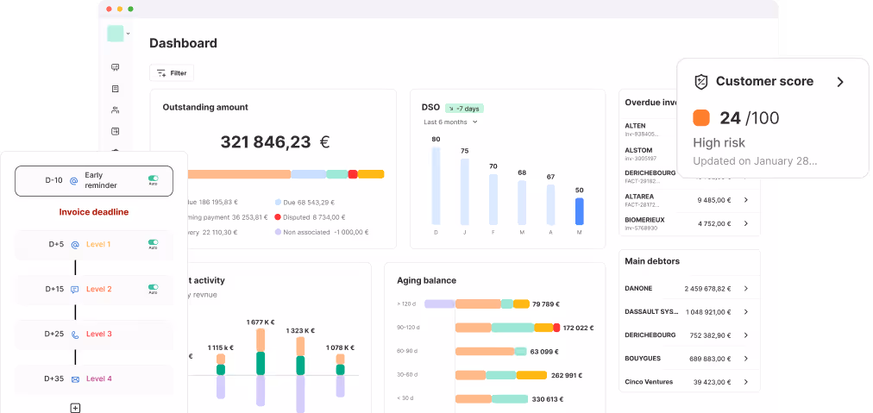Click the yellow segment in outstanding bar
This screenshot has height=413, width=873.
(371, 174)
